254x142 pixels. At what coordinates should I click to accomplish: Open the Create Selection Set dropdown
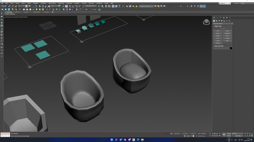(x=91, y=6)
